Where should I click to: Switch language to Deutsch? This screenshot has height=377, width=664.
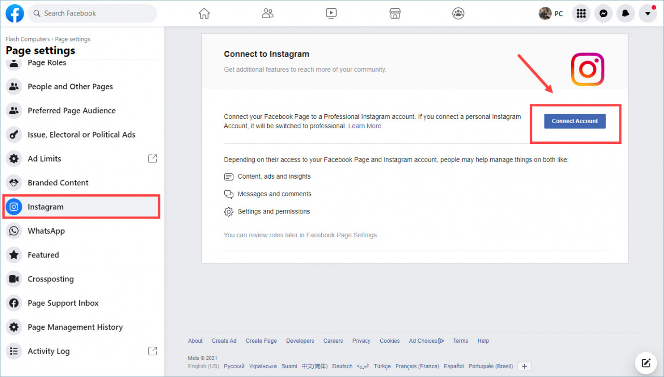[x=342, y=366]
